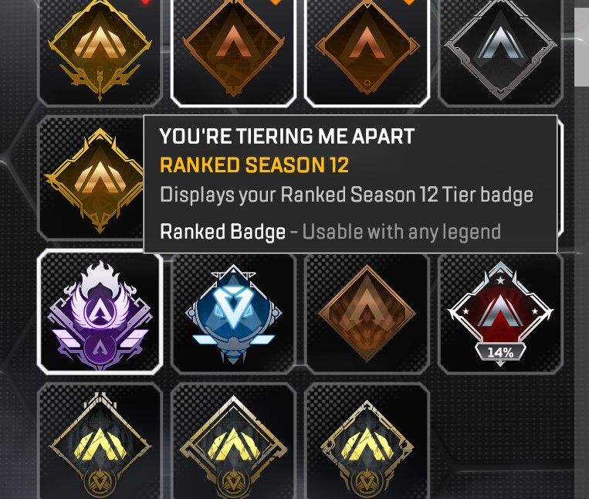
Task: Select the purple flaming Master ranked badge
Action: click(100, 311)
